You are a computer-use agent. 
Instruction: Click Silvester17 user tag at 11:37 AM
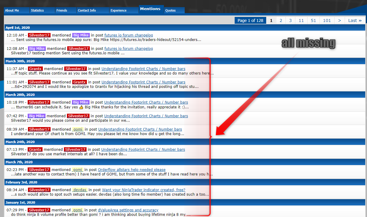[76, 69]
